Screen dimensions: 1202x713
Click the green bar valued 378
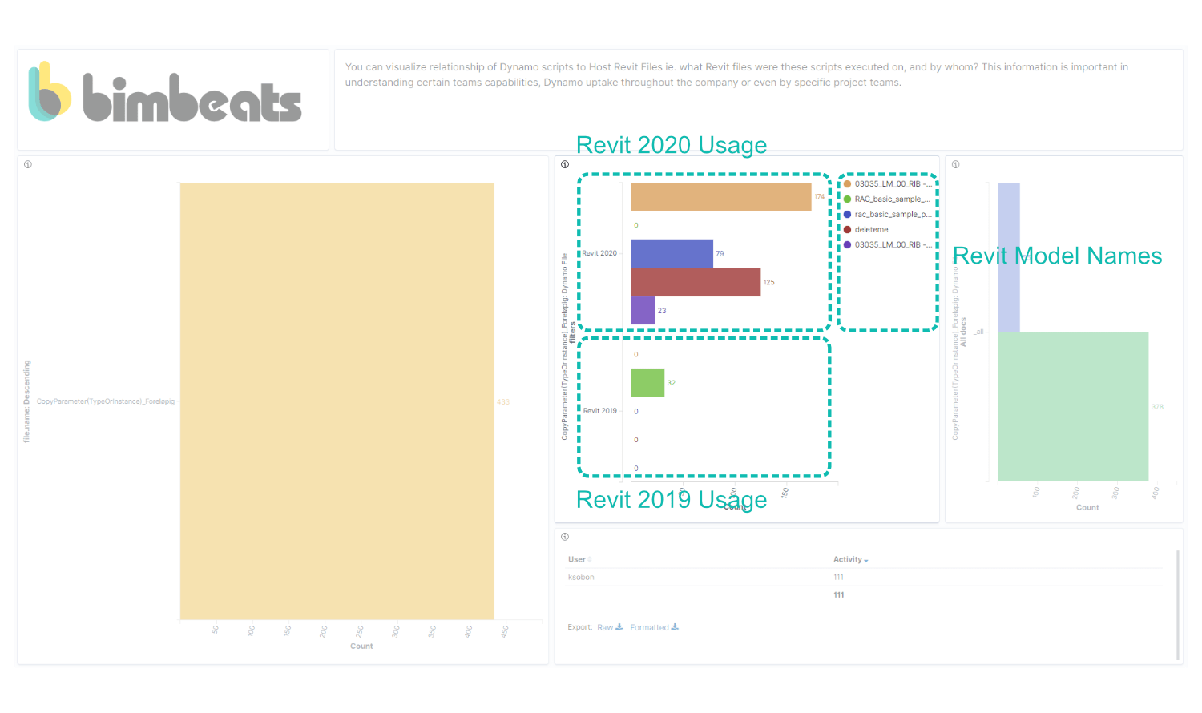tap(1073, 406)
